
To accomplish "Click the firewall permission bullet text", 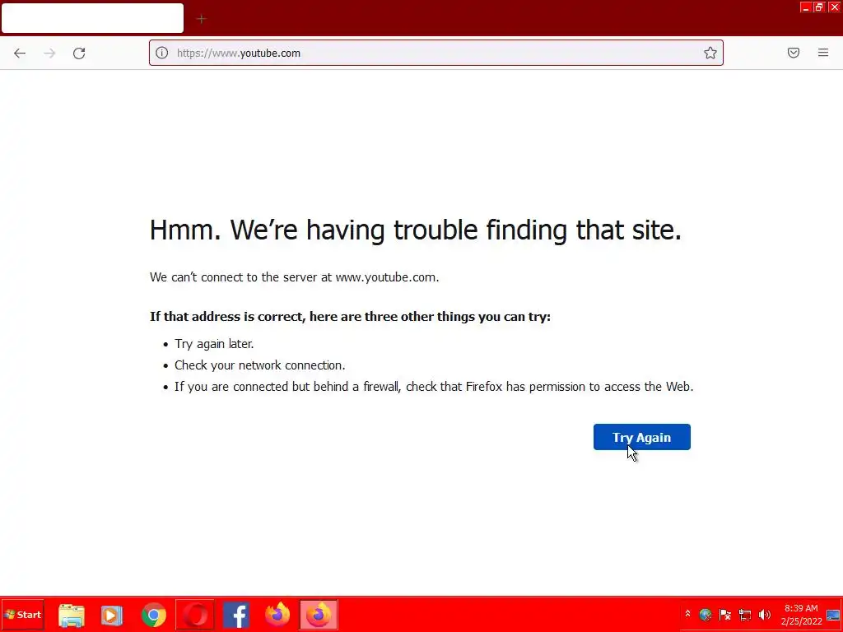I will [434, 387].
